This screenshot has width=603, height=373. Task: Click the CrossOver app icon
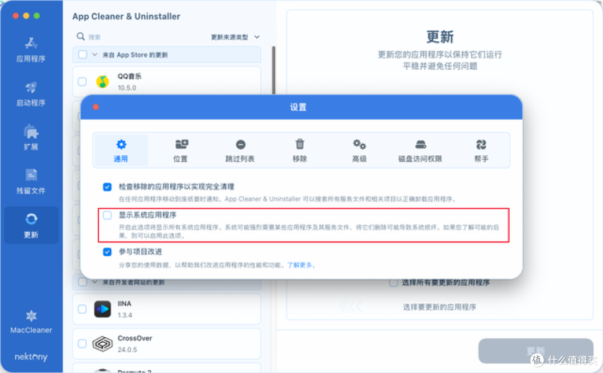[x=102, y=343]
